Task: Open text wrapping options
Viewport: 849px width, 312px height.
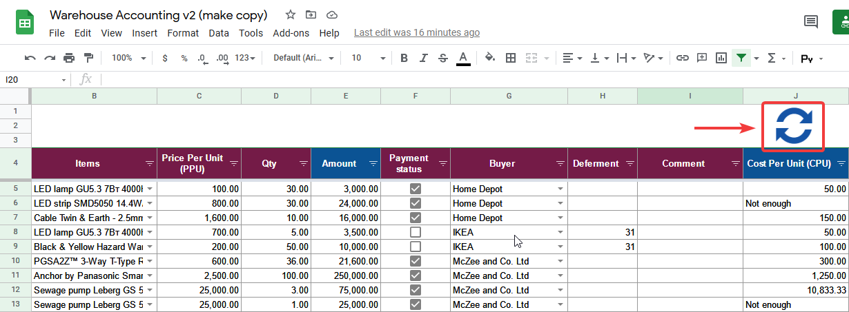Action: 625,58
